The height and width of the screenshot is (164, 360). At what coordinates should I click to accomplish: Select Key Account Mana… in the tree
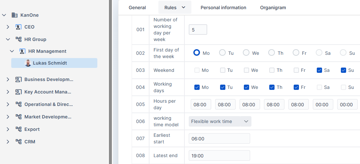48,92
